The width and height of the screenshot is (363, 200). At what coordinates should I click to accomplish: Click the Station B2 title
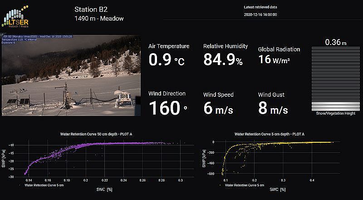(x=91, y=9)
